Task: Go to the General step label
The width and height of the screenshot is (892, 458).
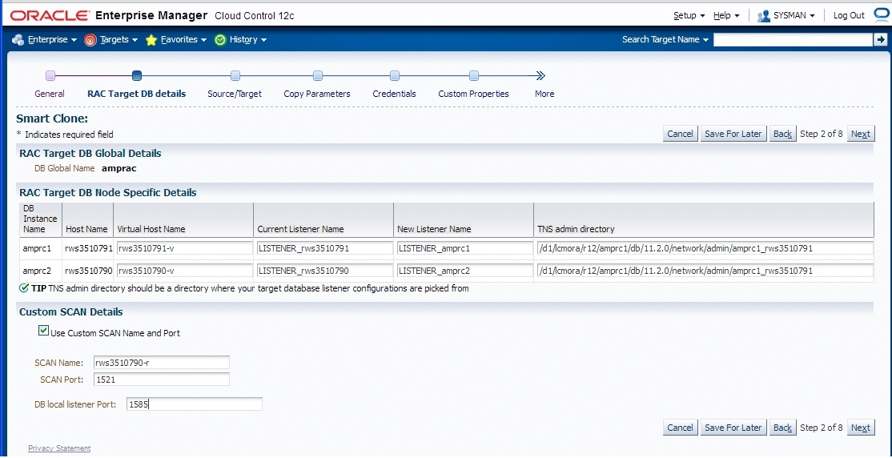Action: pos(50,94)
